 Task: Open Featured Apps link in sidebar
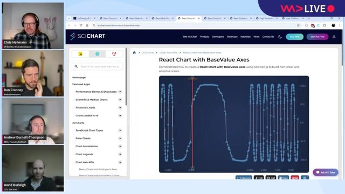[x=81, y=84]
